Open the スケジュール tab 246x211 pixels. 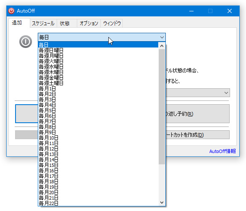pyautogui.click(x=43, y=24)
